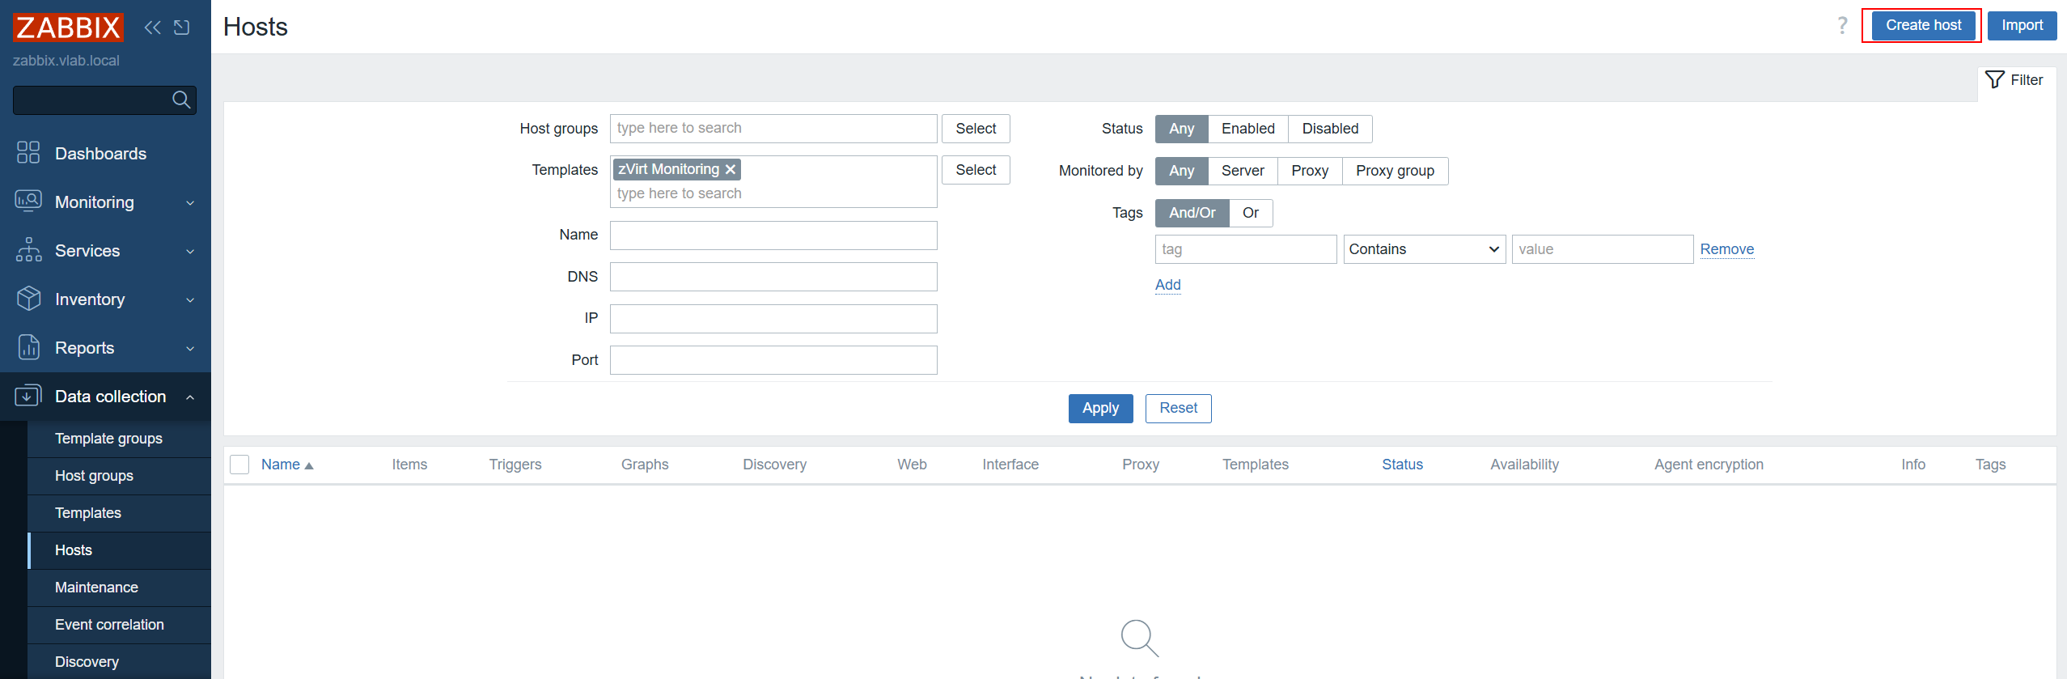2067x679 pixels.
Task: Open the Contains tag operator dropdown
Action: coord(1424,249)
